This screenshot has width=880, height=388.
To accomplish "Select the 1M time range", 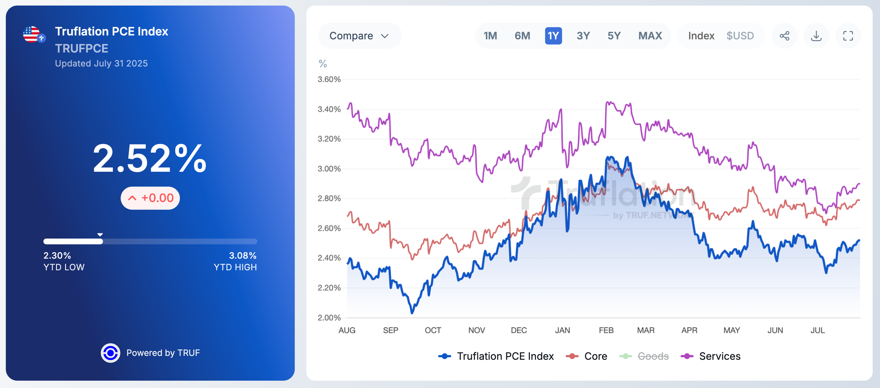I will [490, 36].
